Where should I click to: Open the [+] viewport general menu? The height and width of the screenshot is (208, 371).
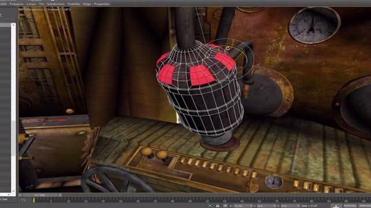tap(22, 10)
